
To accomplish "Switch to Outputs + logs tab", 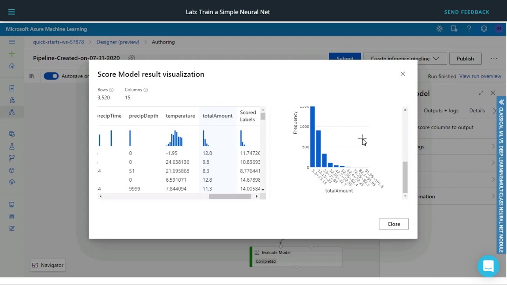I will pos(441,110).
